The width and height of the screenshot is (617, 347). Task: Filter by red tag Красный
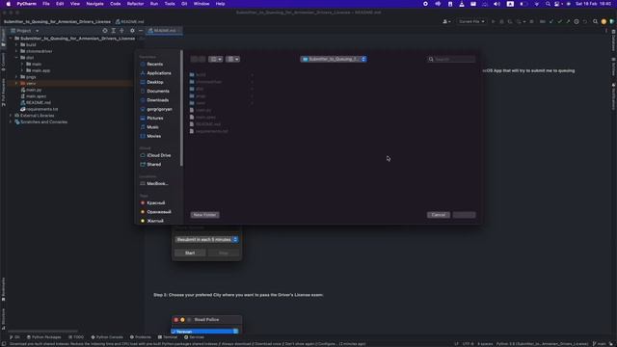point(152,203)
